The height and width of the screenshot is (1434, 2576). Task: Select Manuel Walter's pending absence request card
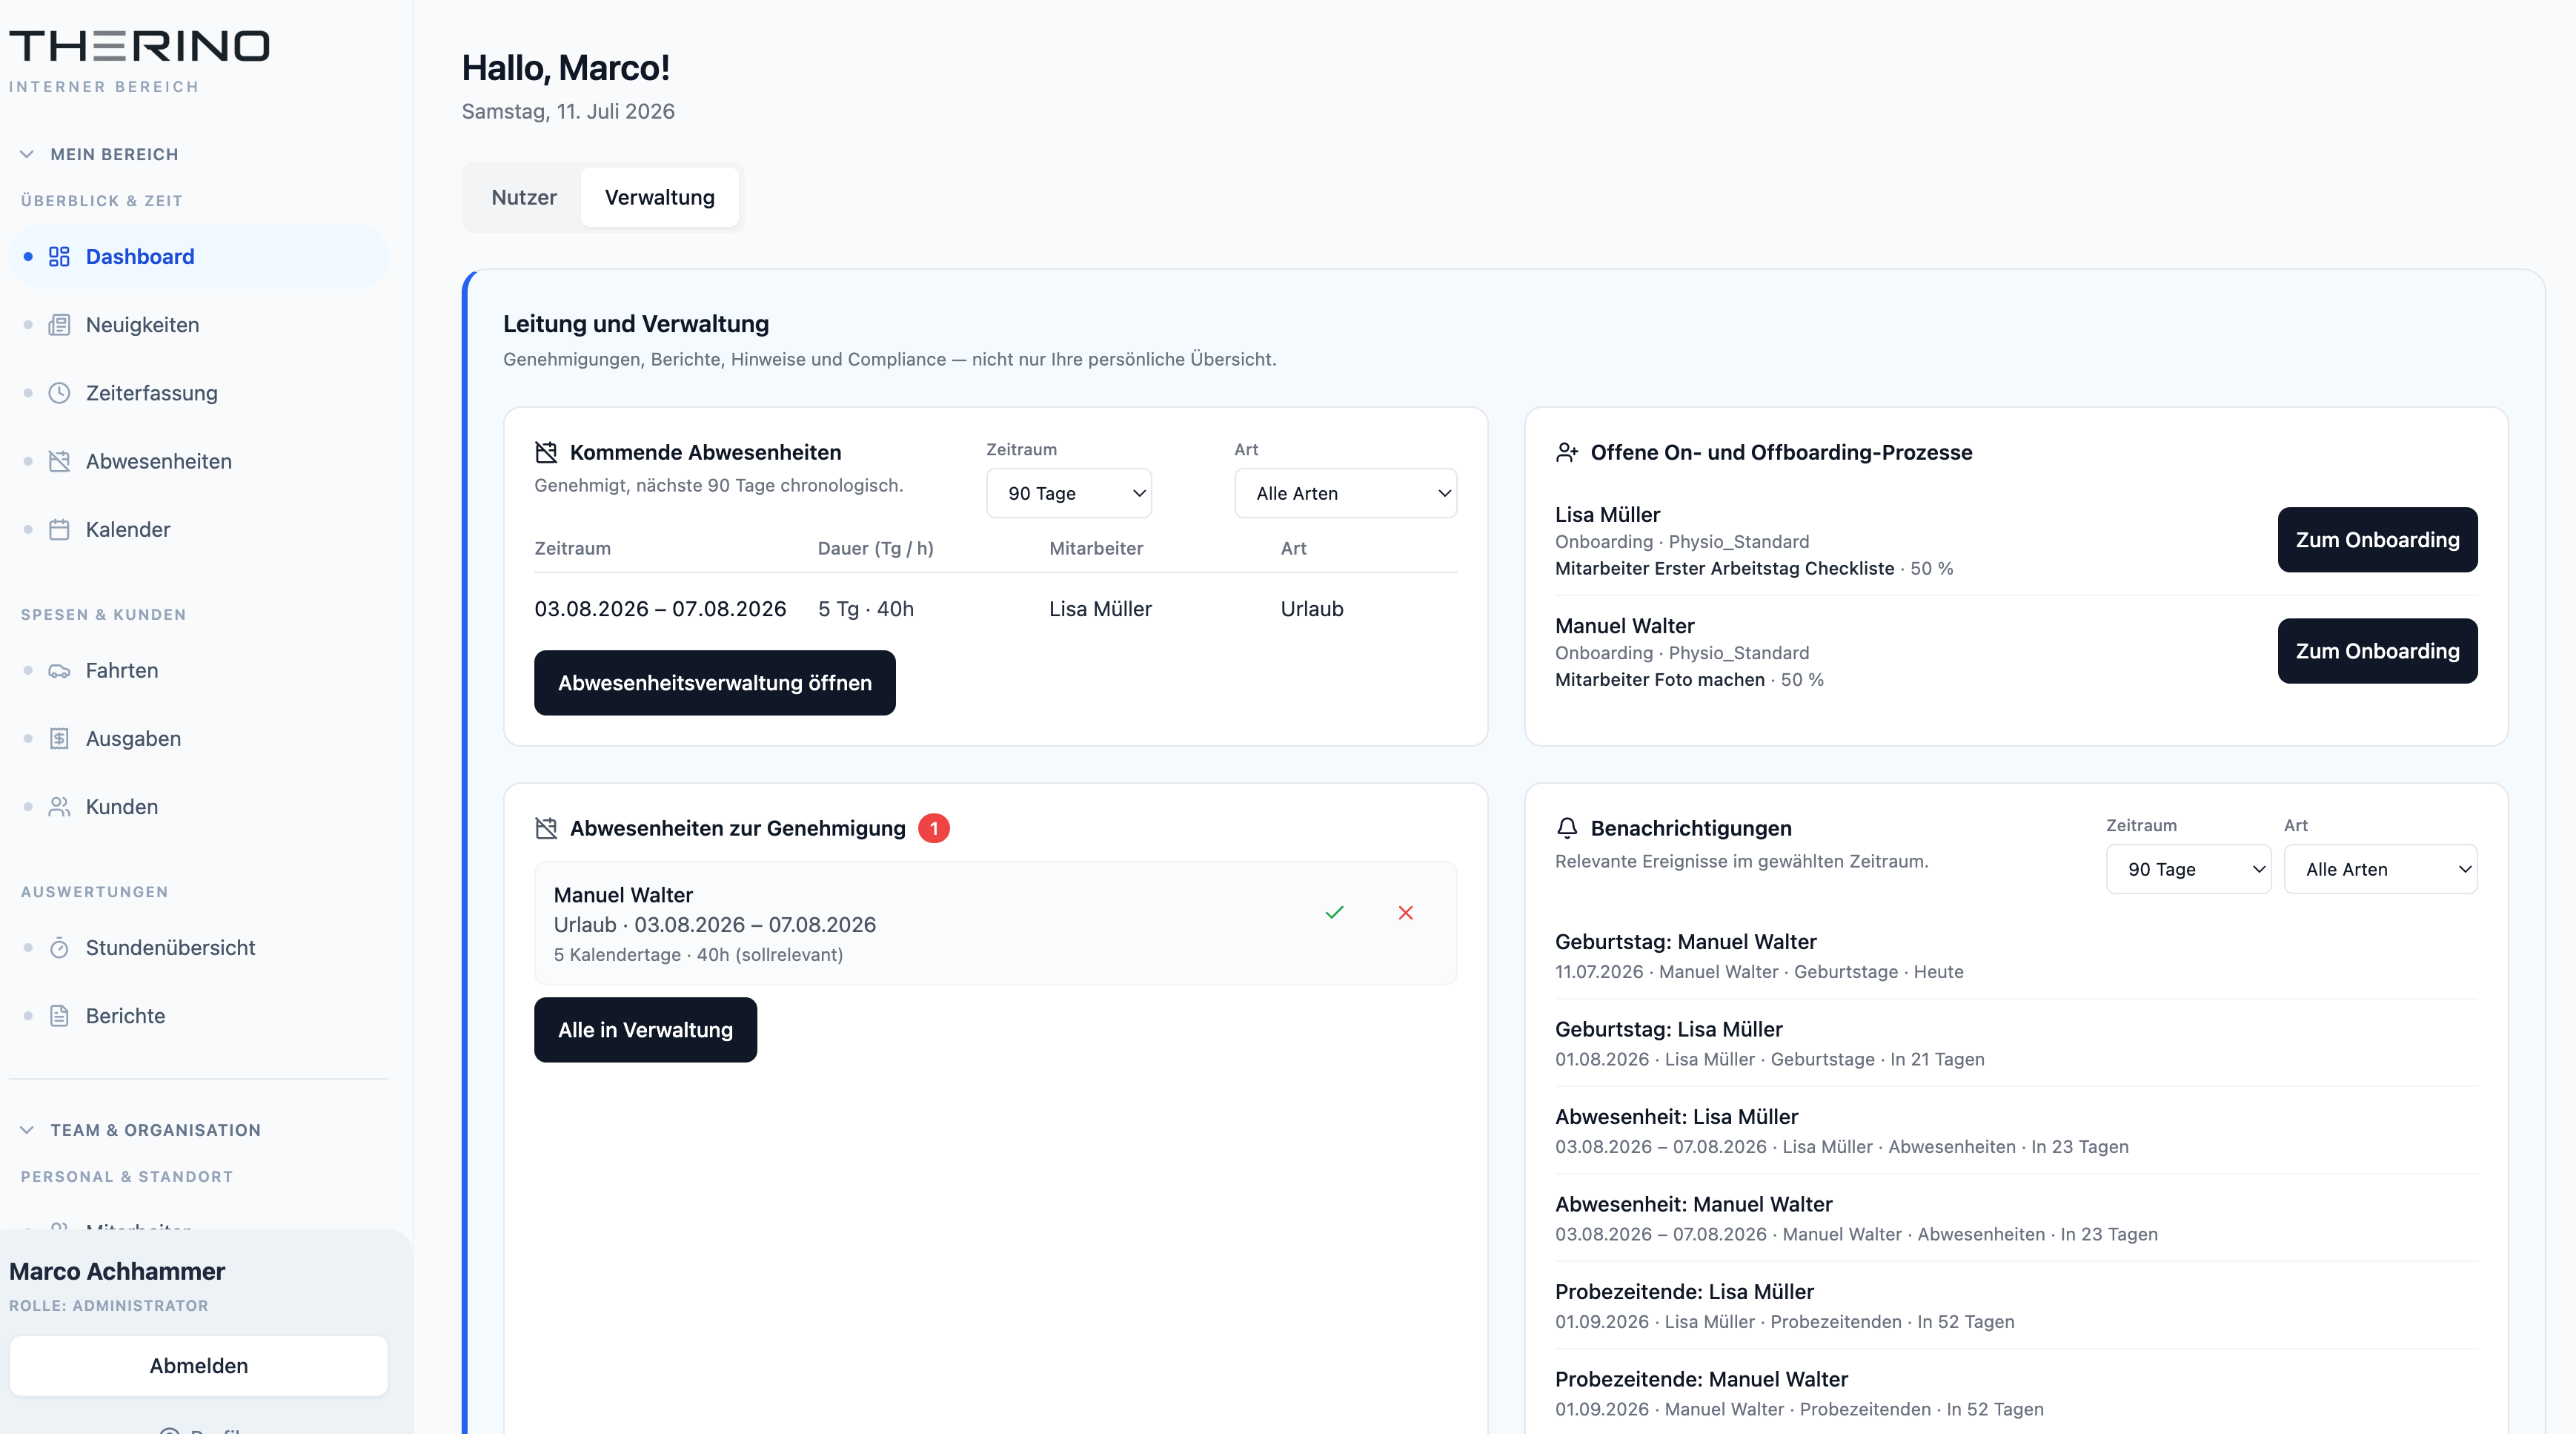pos(995,922)
